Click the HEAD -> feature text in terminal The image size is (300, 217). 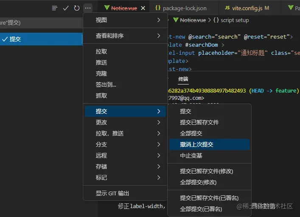275,90
